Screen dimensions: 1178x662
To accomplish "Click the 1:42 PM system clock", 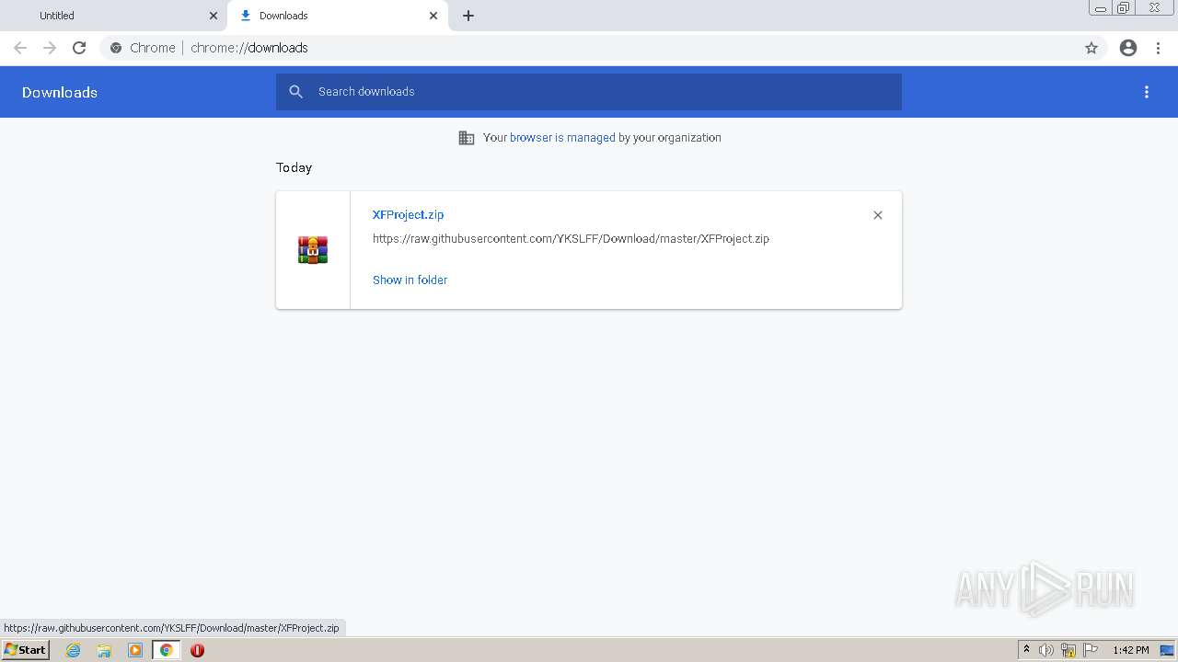I will (x=1130, y=650).
